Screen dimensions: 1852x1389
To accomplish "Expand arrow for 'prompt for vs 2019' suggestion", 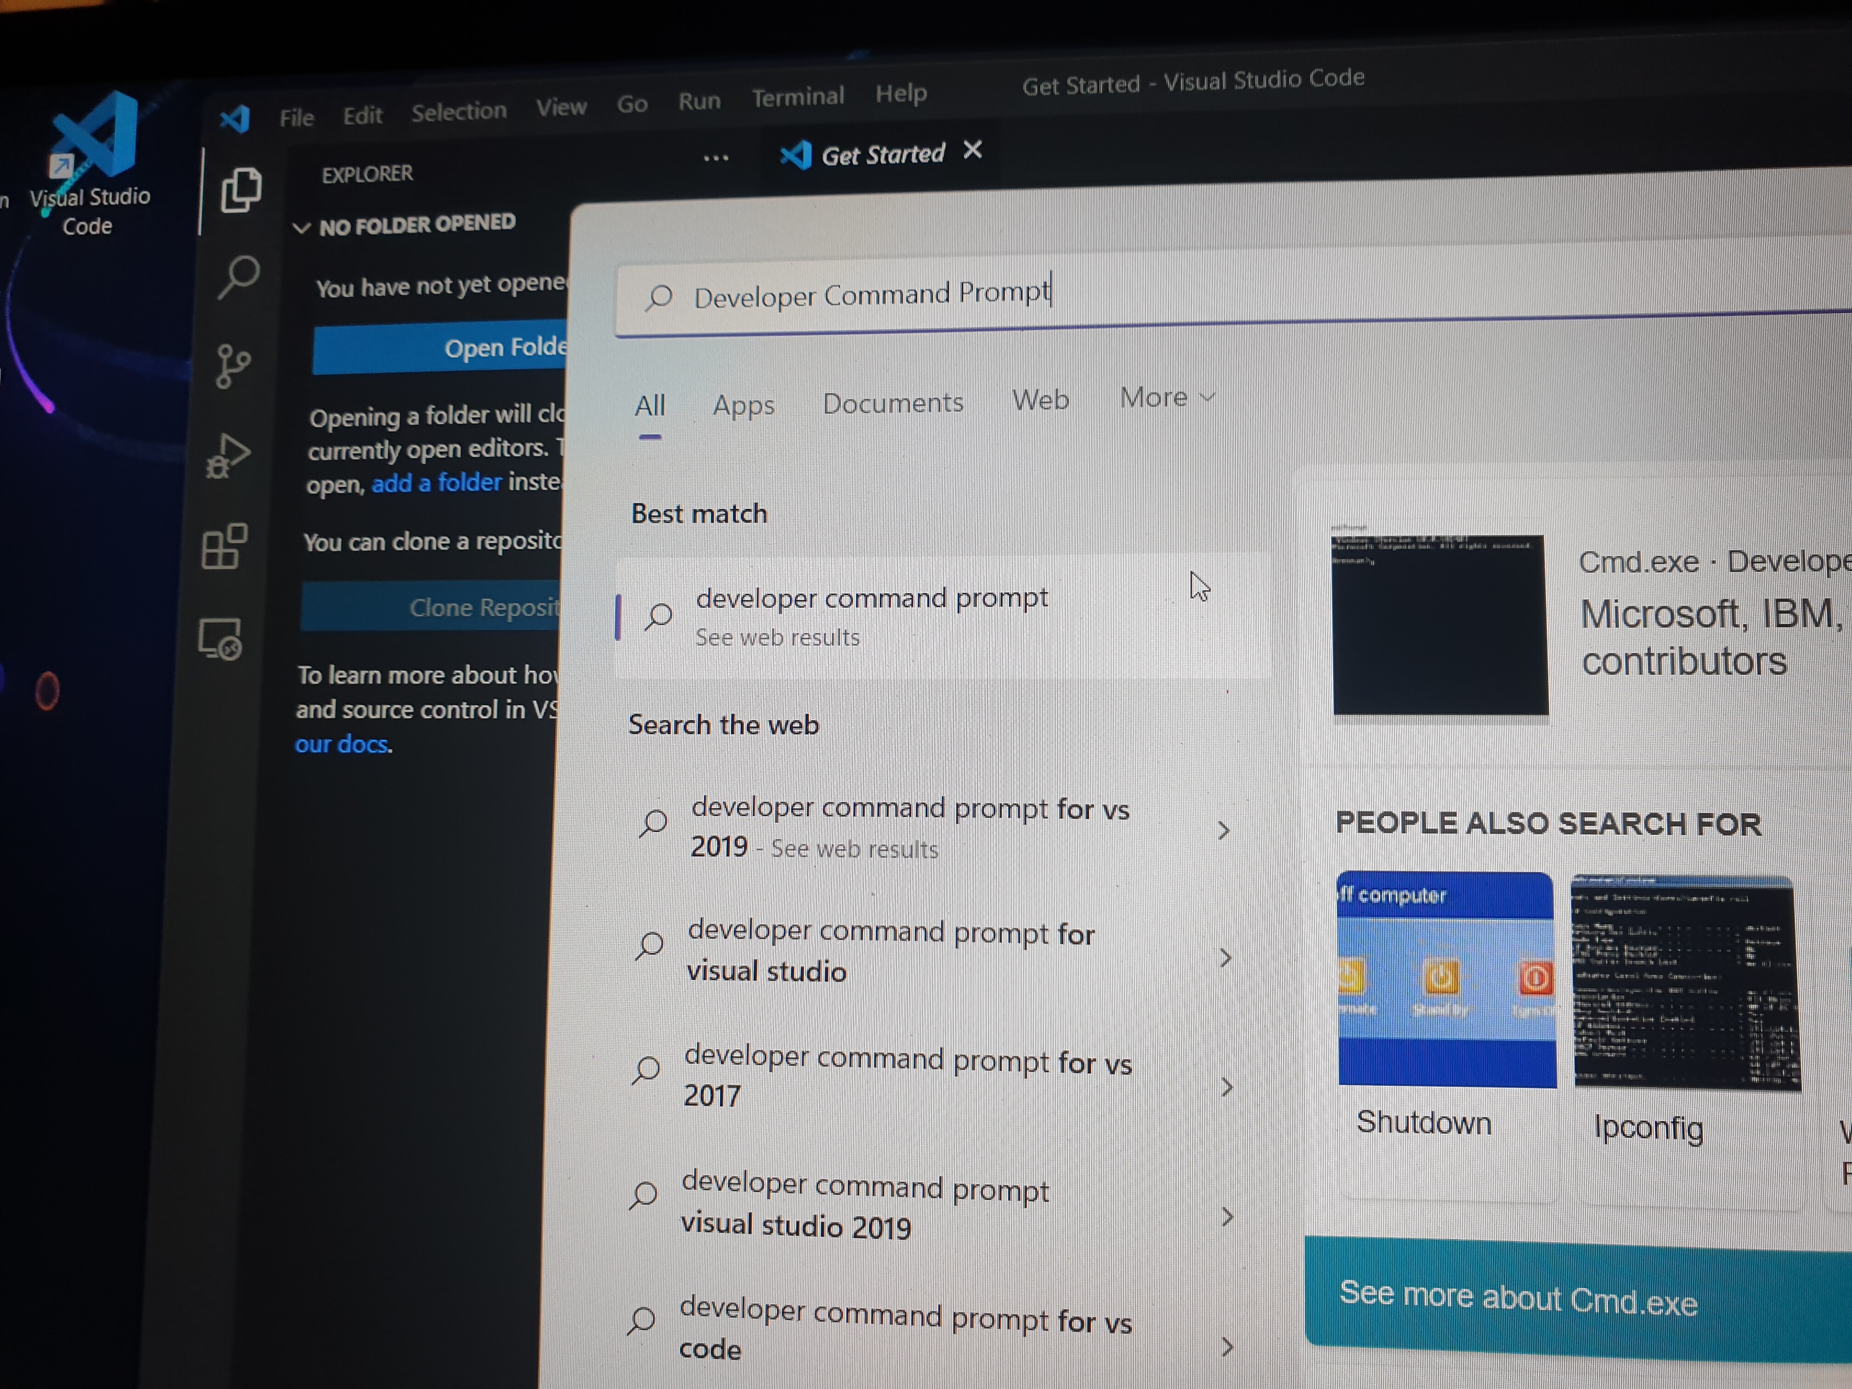I will [1223, 830].
